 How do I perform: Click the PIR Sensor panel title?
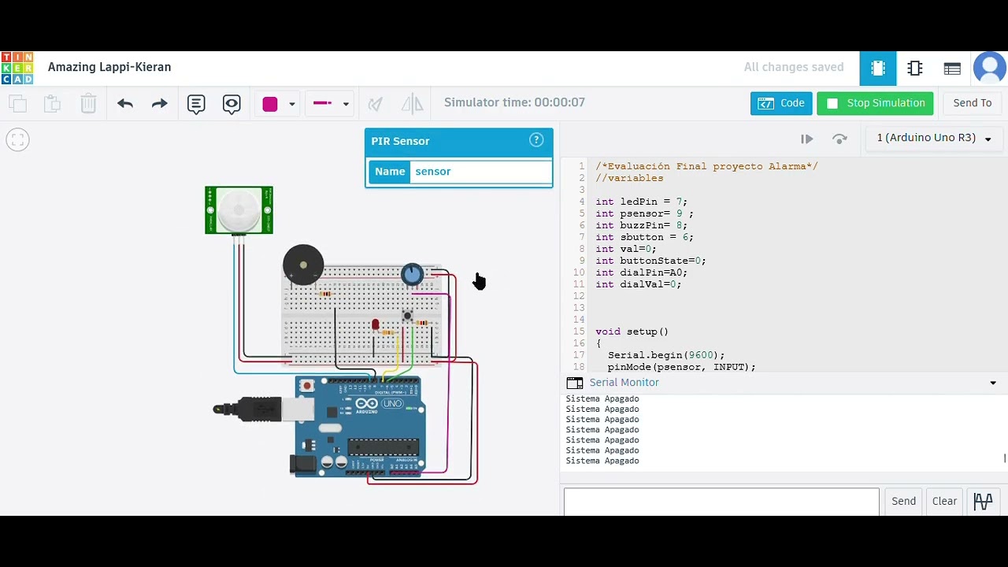tap(400, 141)
